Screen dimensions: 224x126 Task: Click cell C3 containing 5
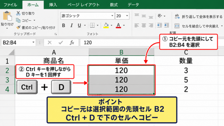(186, 80)
